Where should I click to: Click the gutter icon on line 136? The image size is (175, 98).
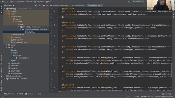55,25
